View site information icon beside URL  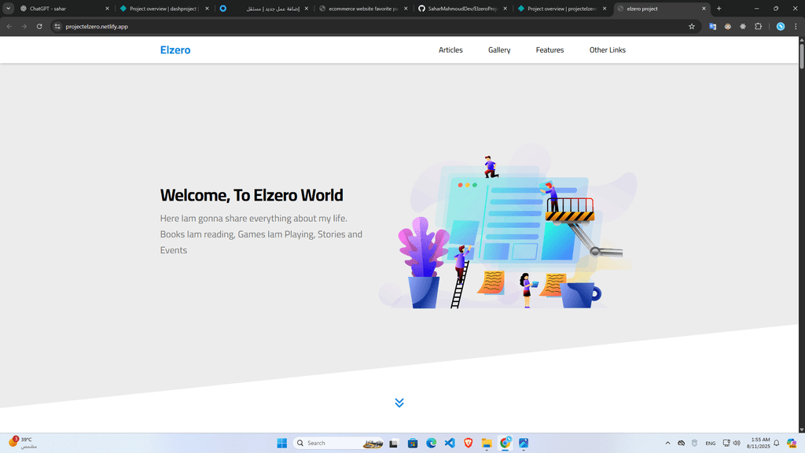[57, 26]
